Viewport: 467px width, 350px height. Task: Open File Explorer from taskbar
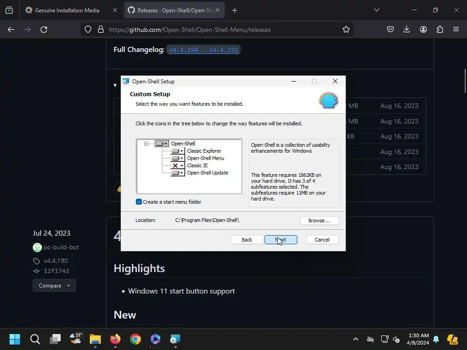click(95, 339)
